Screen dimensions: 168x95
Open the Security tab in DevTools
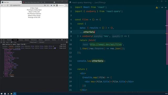(54, 40)
